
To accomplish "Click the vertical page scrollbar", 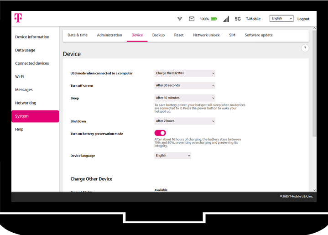I will (314, 91).
